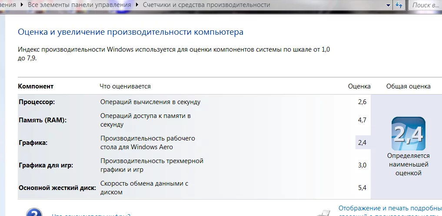Viewport: 442px width, 216px height.
Task: Select 'Счетчики и средства производительности' breadcrumb
Action: coord(206,5)
